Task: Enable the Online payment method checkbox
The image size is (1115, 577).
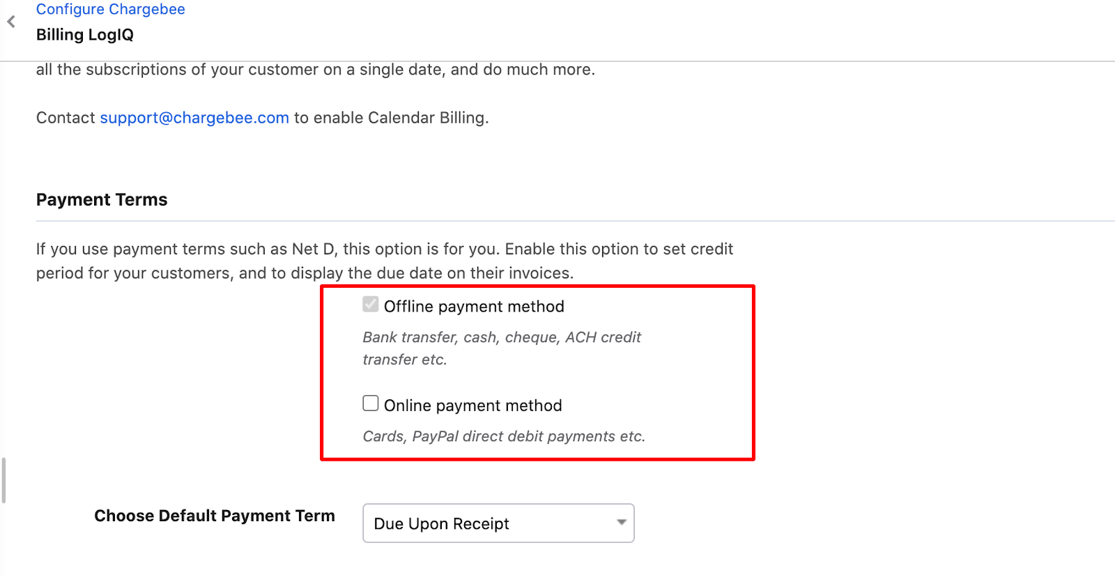Action: click(x=371, y=403)
